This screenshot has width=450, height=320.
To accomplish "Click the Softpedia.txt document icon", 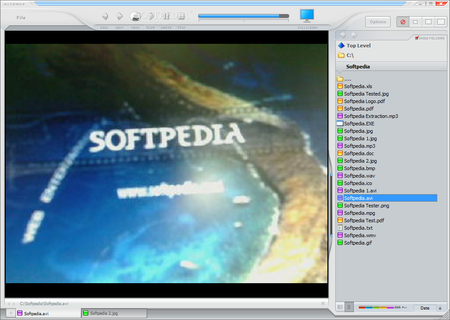I will [x=340, y=228].
